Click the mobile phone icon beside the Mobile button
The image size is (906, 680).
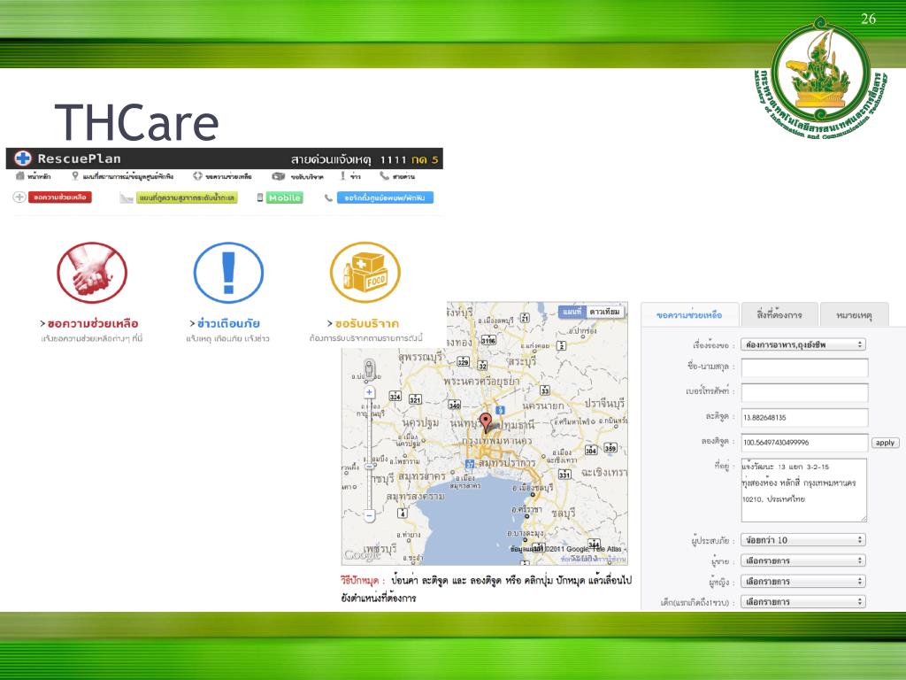tap(260, 197)
